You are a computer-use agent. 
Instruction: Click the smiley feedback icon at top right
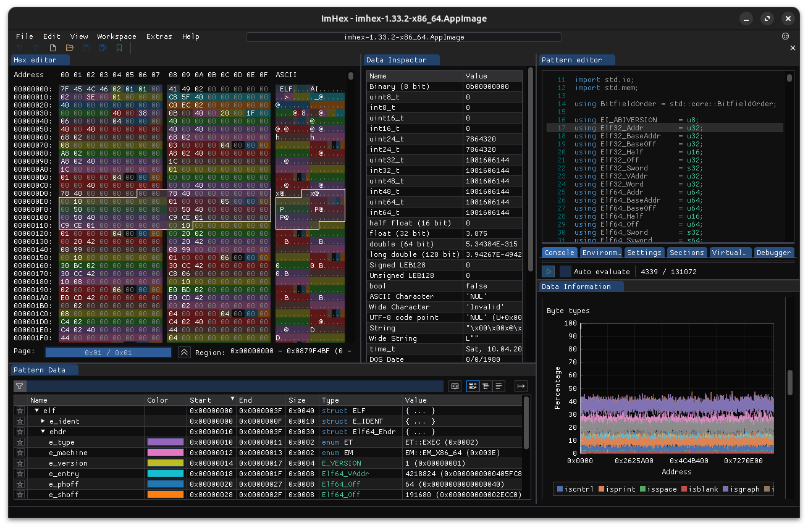coord(786,36)
